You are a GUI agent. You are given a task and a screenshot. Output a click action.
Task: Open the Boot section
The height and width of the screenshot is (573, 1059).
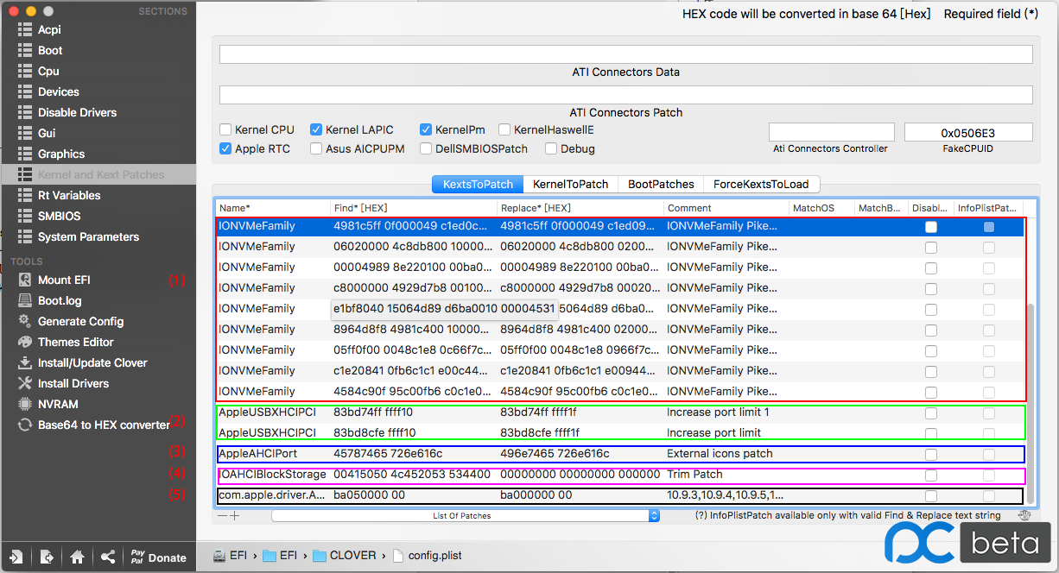[50, 50]
